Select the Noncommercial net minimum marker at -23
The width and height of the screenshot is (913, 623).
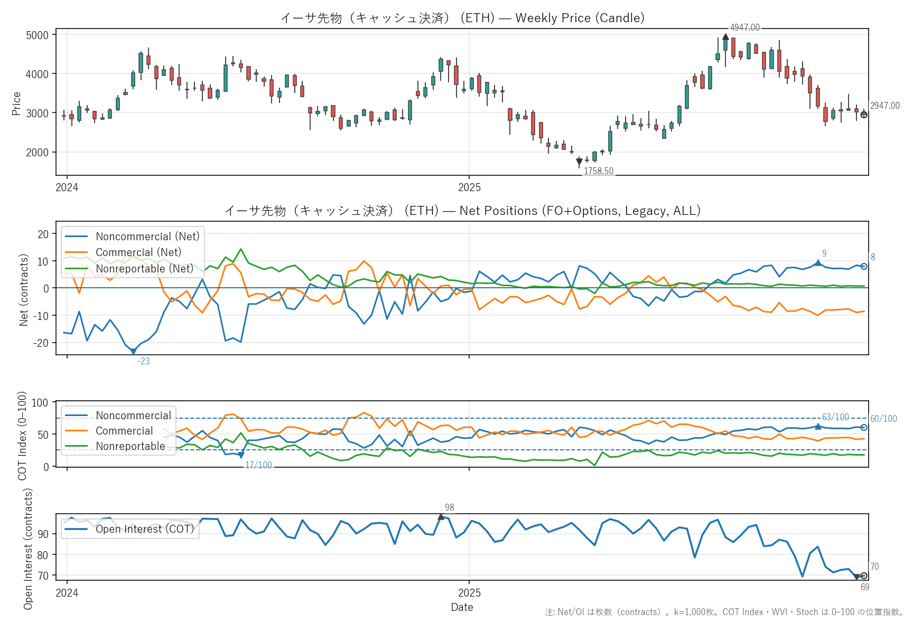click(x=133, y=351)
